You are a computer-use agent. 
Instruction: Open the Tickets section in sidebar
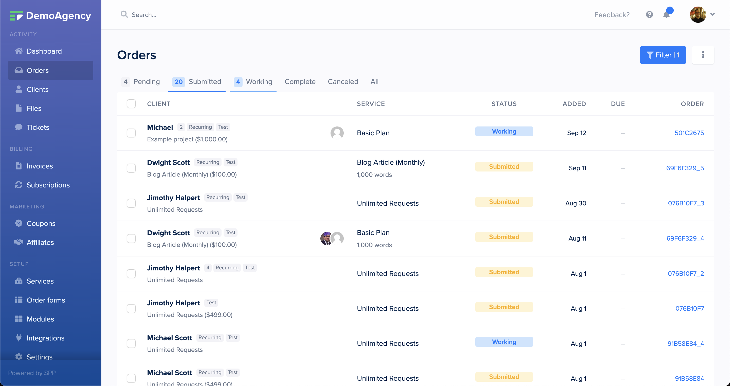38,127
